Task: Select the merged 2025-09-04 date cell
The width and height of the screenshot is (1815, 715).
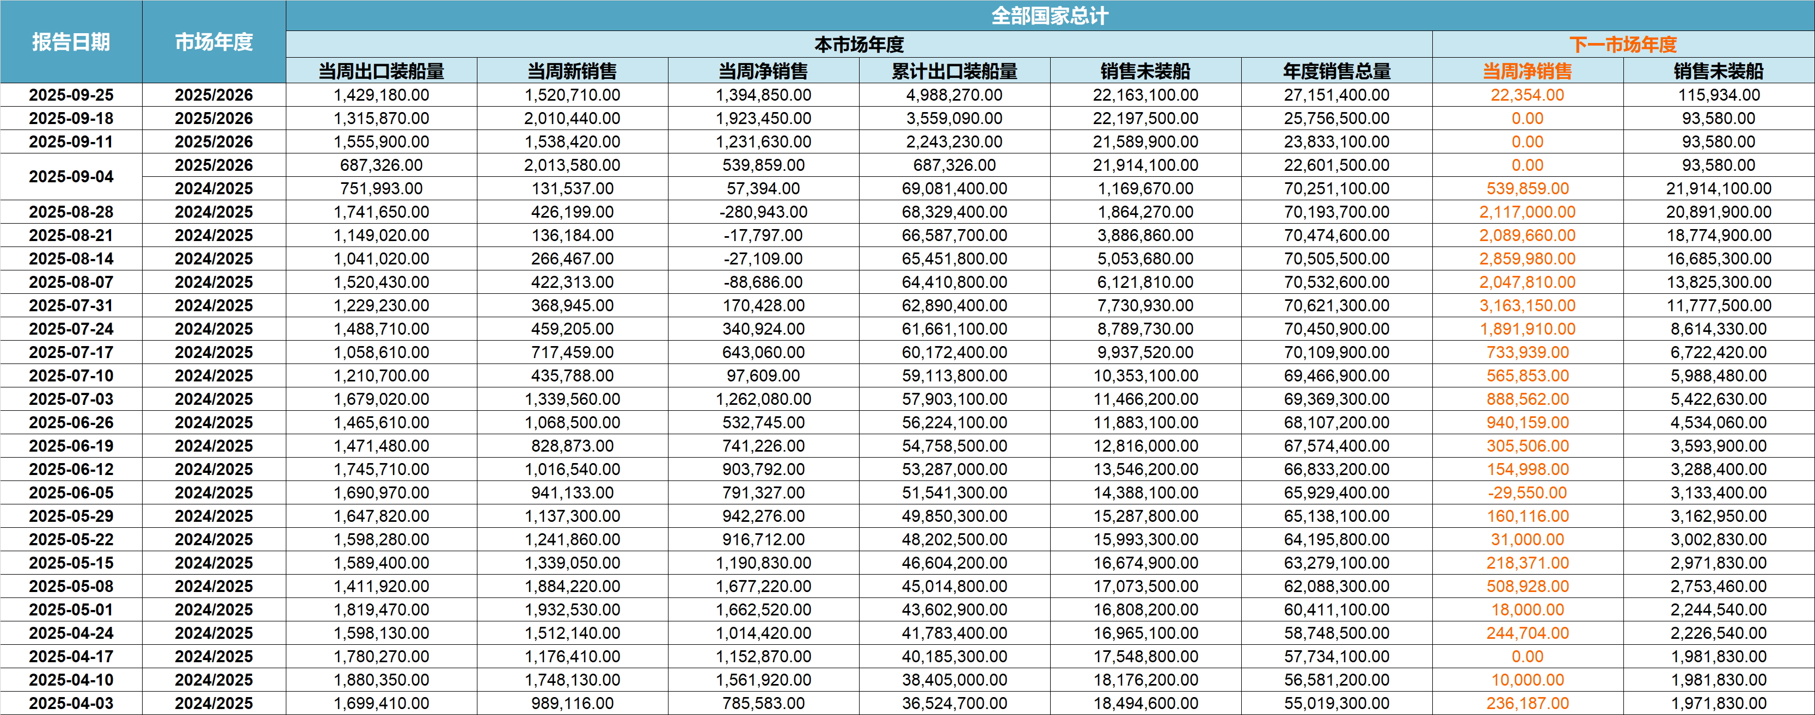Action: (x=71, y=177)
